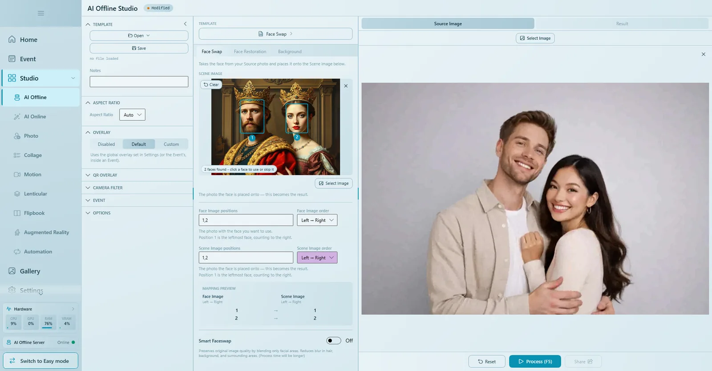Open the Collage module
Viewport: 712px width, 371px height.
point(40,155)
